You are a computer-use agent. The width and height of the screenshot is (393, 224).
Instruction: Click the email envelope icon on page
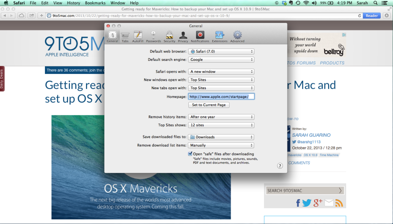(329, 203)
